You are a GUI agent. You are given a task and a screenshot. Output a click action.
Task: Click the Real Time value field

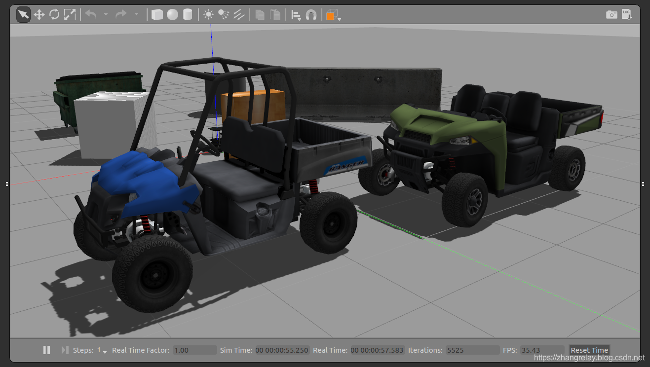[x=378, y=350]
